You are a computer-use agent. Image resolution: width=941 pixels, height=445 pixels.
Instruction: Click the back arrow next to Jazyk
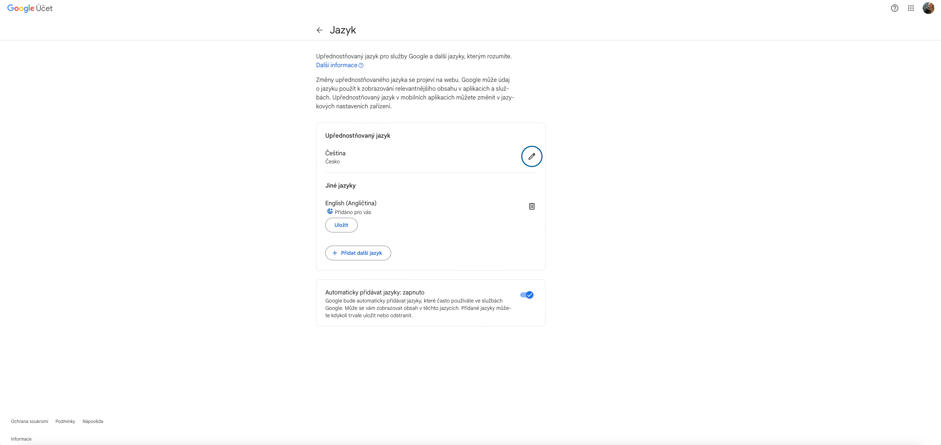pos(319,30)
